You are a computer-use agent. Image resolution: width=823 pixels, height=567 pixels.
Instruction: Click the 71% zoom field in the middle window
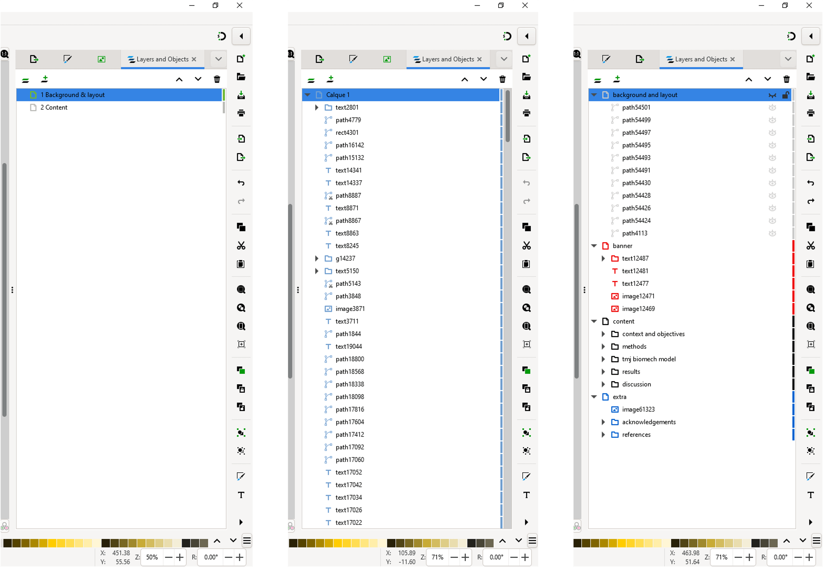[x=437, y=557]
